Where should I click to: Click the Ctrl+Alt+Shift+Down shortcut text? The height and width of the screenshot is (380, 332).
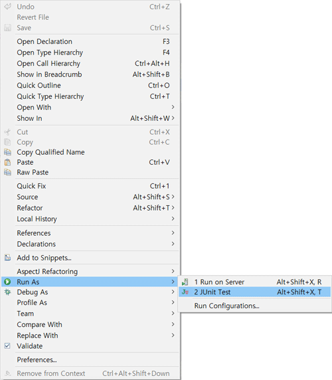(x=136, y=373)
